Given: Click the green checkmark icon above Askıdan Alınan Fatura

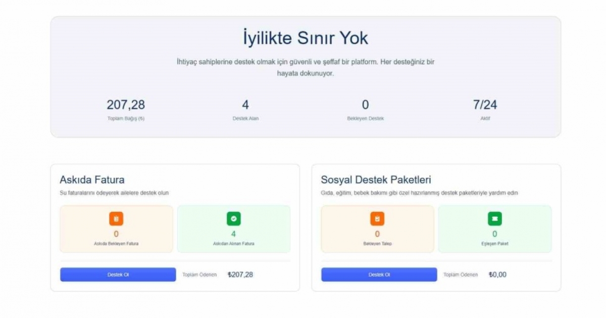Looking at the screenshot, I should 233,219.
